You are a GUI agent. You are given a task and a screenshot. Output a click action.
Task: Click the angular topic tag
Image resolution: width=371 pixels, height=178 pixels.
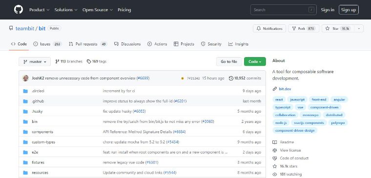pyautogui.click(x=339, y=99)
